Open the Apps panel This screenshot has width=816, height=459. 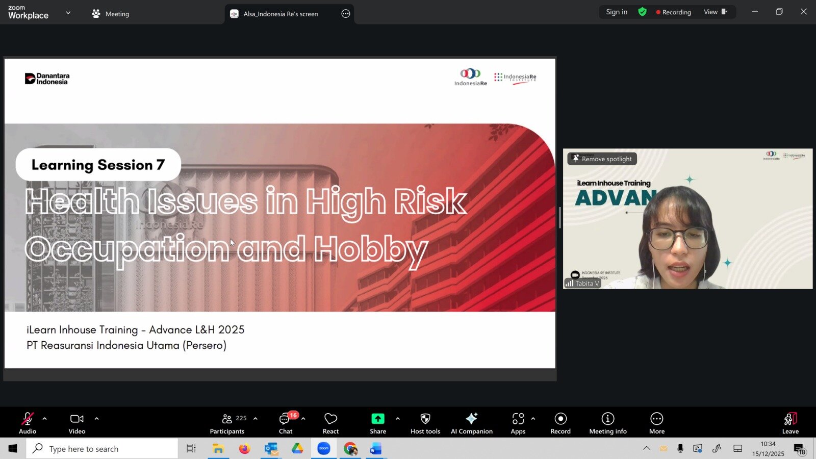point(518,422)
